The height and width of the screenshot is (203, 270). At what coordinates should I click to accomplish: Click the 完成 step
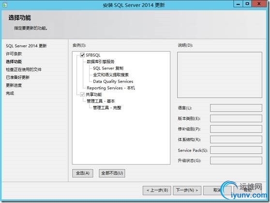tap(10, 93)
